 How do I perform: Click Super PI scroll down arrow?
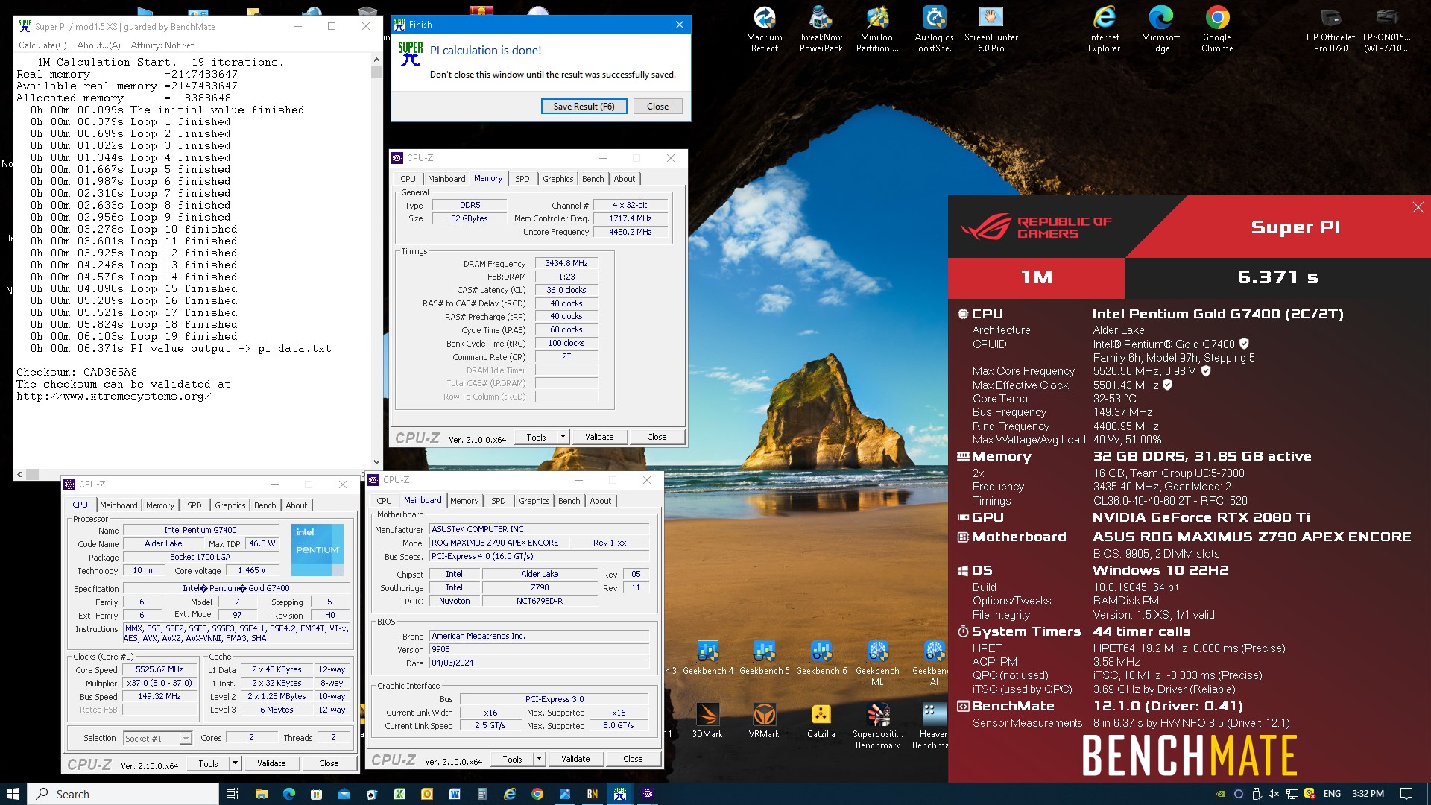tap(376, 462)
